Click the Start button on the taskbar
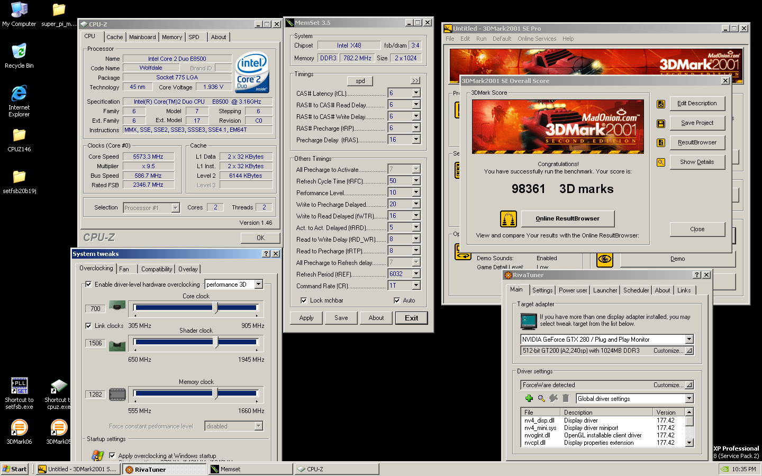Viewport: 762px width, 476px height. point(15,469)
